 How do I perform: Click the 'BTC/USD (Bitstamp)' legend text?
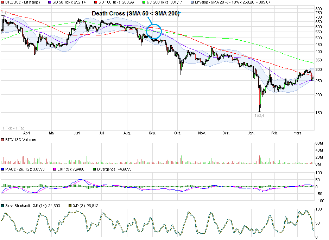23,2
